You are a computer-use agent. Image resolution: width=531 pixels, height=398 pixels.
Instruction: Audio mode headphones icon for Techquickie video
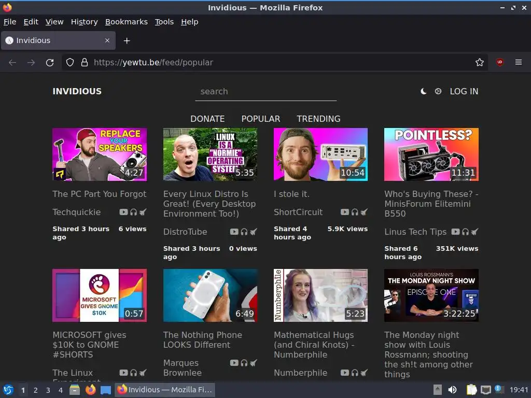pos(133,212)
